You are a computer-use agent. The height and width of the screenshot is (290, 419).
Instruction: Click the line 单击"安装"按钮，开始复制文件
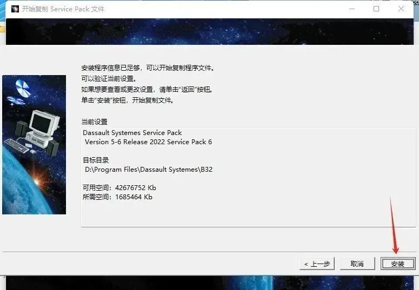128,100
